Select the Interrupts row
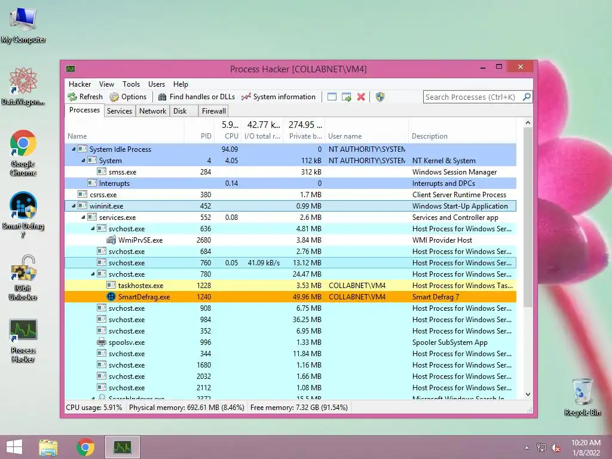Viewport: 612px width, 459px height. click(290, 183)
